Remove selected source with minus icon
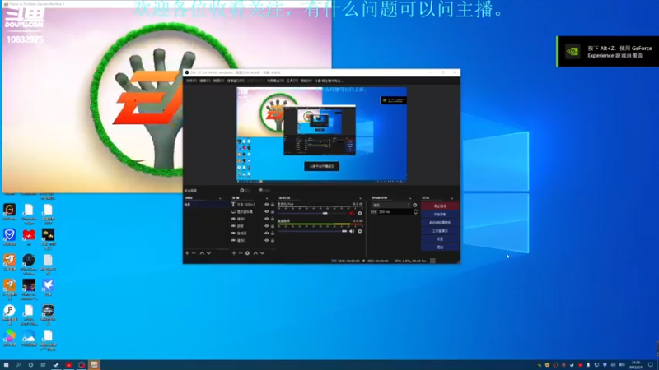 tap(241, 253)
